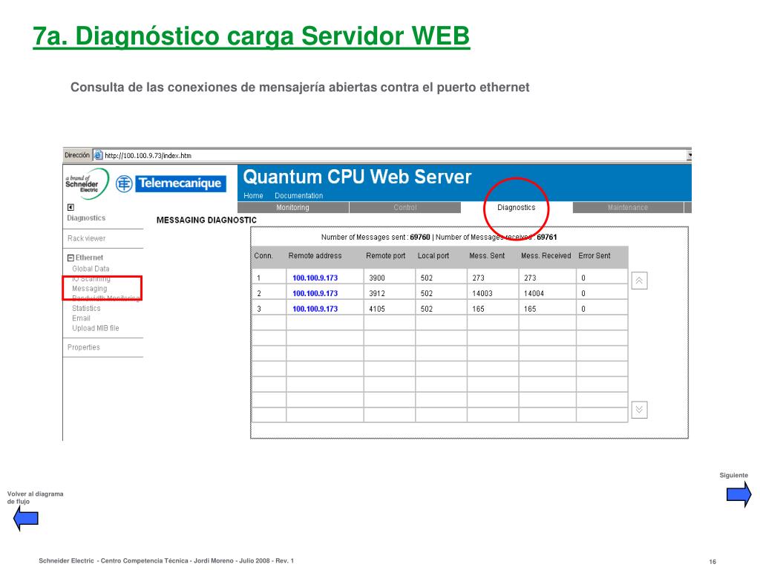
Task: Select Bandwidth Monitoring under Ethernet
Action: click(105, 298)
